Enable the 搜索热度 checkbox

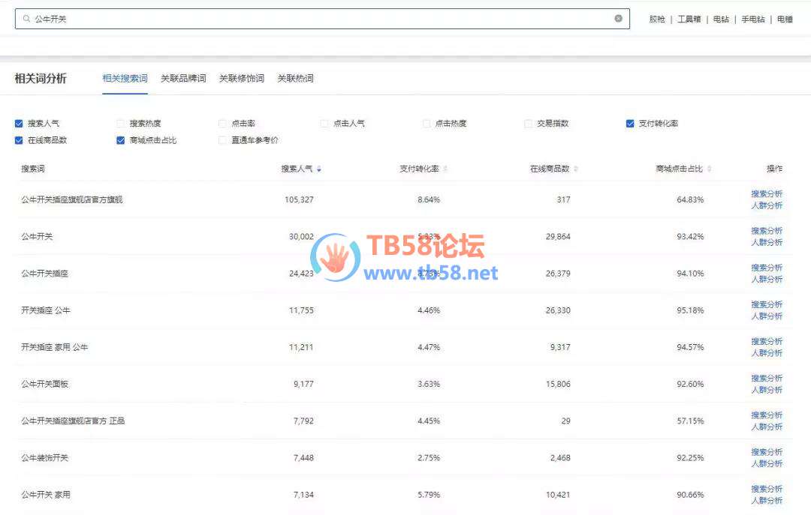coord(121,124)
